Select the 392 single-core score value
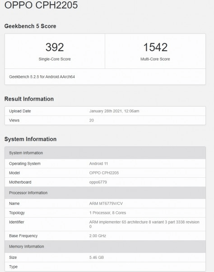 pos(55,47)
